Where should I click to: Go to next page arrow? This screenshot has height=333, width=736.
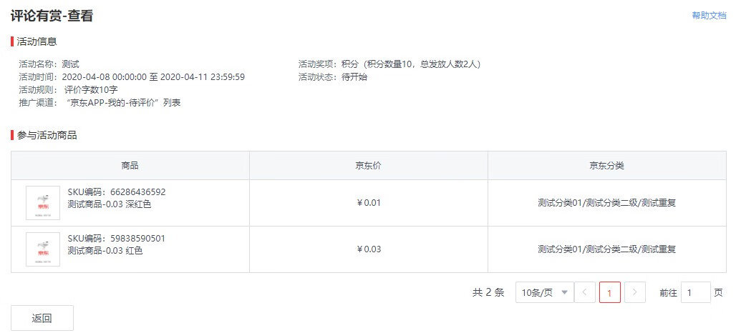click(634, 292)
